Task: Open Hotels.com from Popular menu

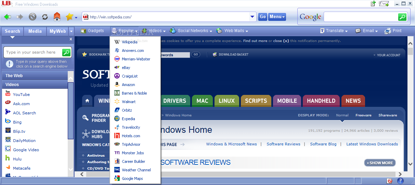Action: point(135,136)
